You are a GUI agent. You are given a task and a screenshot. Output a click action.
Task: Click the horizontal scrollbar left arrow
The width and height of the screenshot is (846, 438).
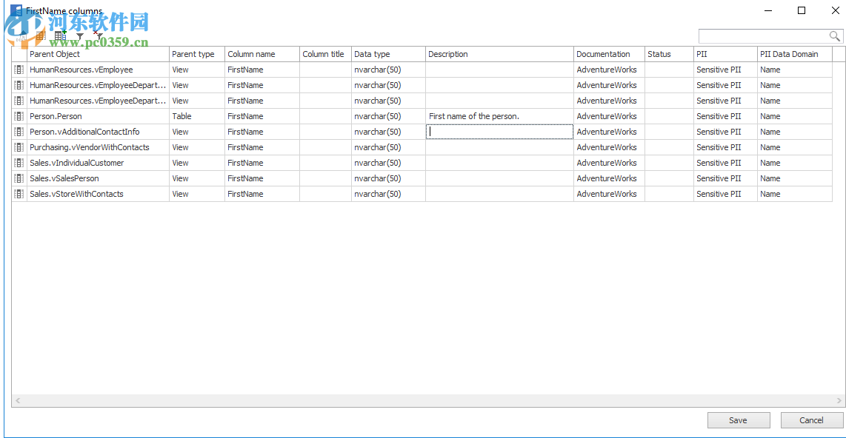point(18,400)
